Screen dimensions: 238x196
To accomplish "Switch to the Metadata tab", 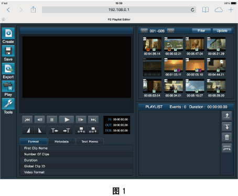I will [x=61, y=141].
